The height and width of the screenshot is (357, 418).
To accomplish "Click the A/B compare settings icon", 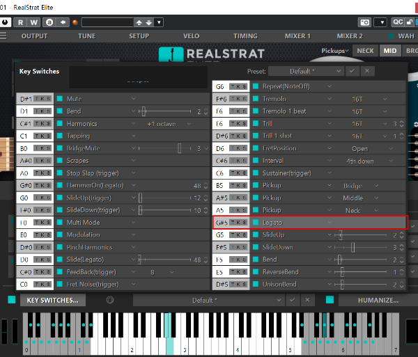I will click(49, 22).
